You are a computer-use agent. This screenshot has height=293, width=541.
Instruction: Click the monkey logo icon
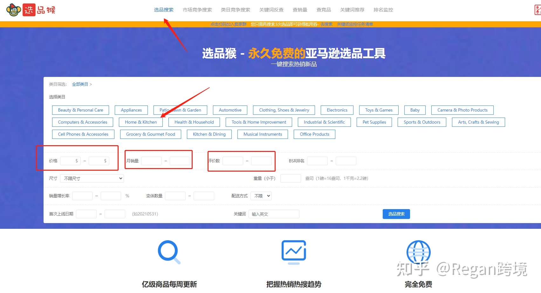(13, 10)
